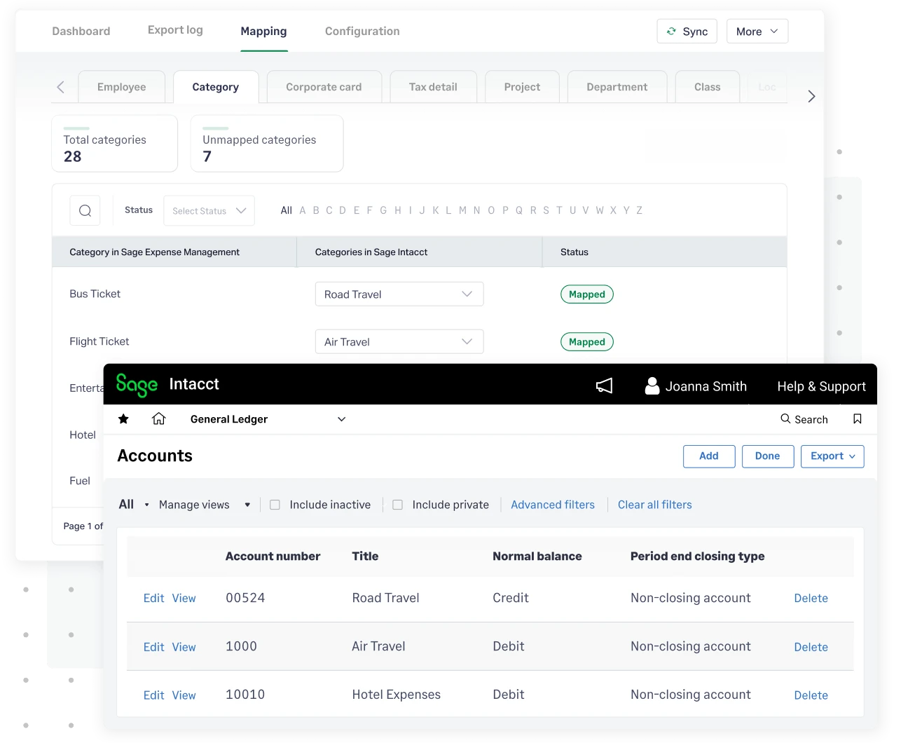Viewport: 908px width, 743px height.
Task: Open the Configuration tab
Action: coord(362,31)
